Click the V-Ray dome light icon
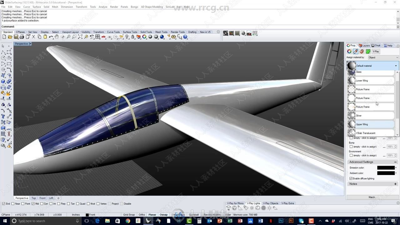400x225 pixels. tap(257, 208)
